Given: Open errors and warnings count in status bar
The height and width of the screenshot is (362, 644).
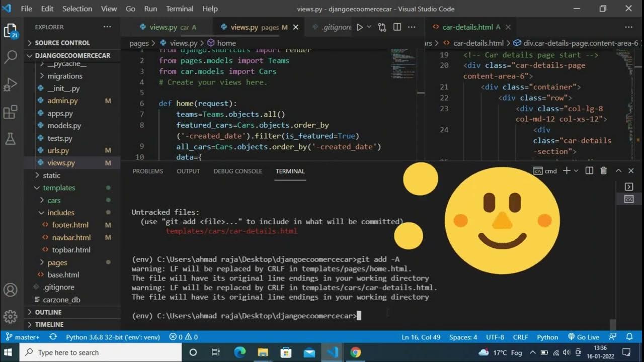Looking at the screenshot, I should [x=184, y=337].
